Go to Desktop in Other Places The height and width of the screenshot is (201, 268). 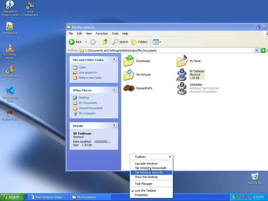point(84,98)
